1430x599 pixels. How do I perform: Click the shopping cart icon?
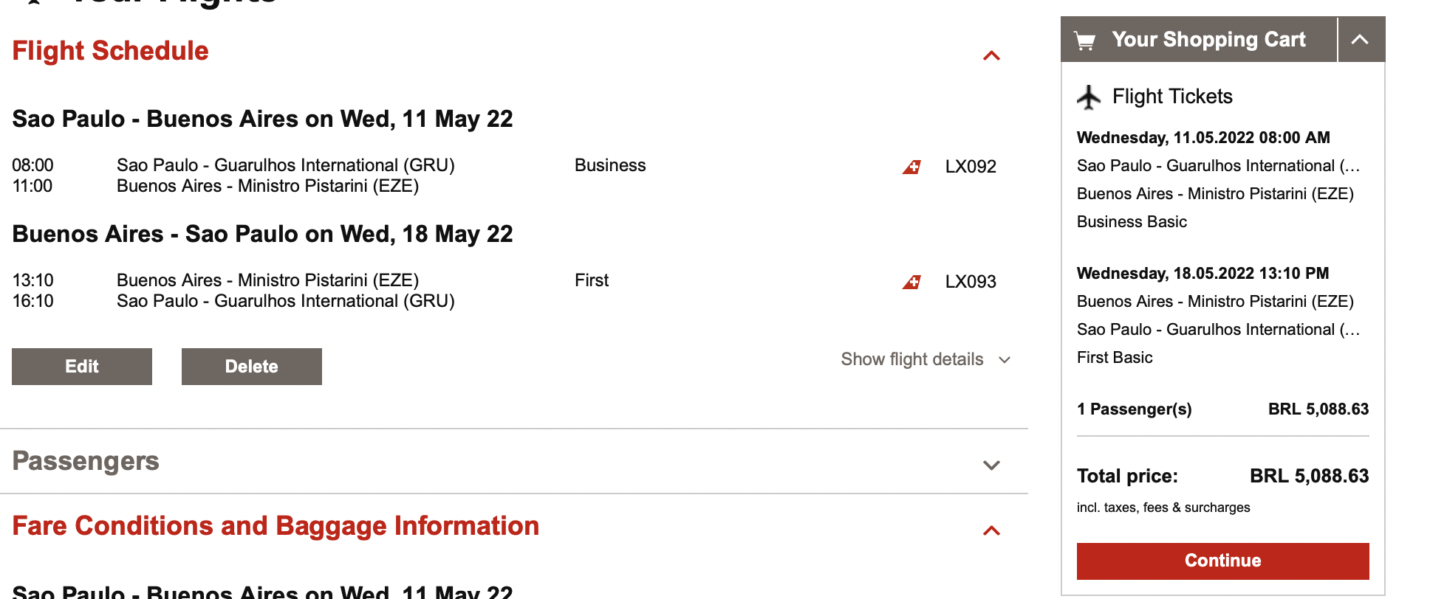(x=1084, y=41)
